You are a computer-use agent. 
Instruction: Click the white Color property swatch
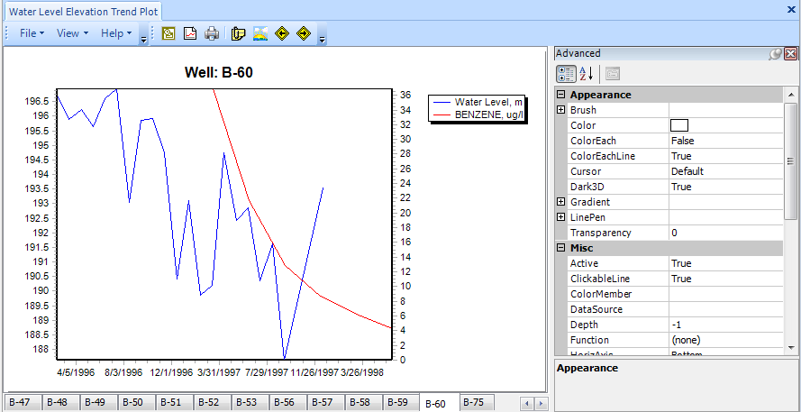[x=679, y=125]
